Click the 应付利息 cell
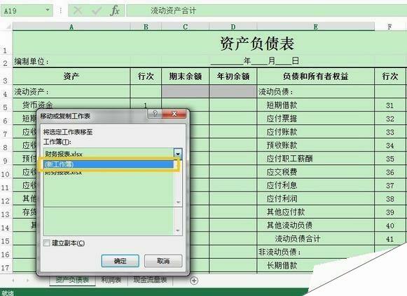This screenshot has height=296, width=407. tap(316, 185)
